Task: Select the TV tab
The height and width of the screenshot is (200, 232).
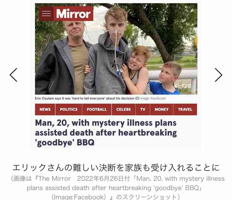Action: click(143, 109)
